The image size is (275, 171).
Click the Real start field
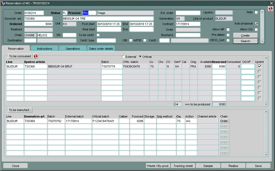pos(109,29)
